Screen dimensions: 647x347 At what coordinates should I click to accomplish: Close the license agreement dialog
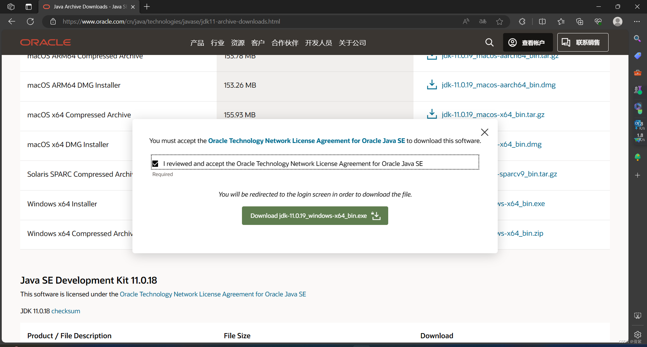coord(484,132)
